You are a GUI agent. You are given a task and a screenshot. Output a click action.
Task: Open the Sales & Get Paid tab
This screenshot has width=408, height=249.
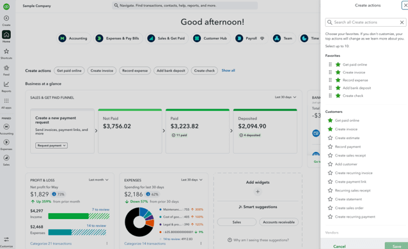pyautogui.click(x=166, y=38)
